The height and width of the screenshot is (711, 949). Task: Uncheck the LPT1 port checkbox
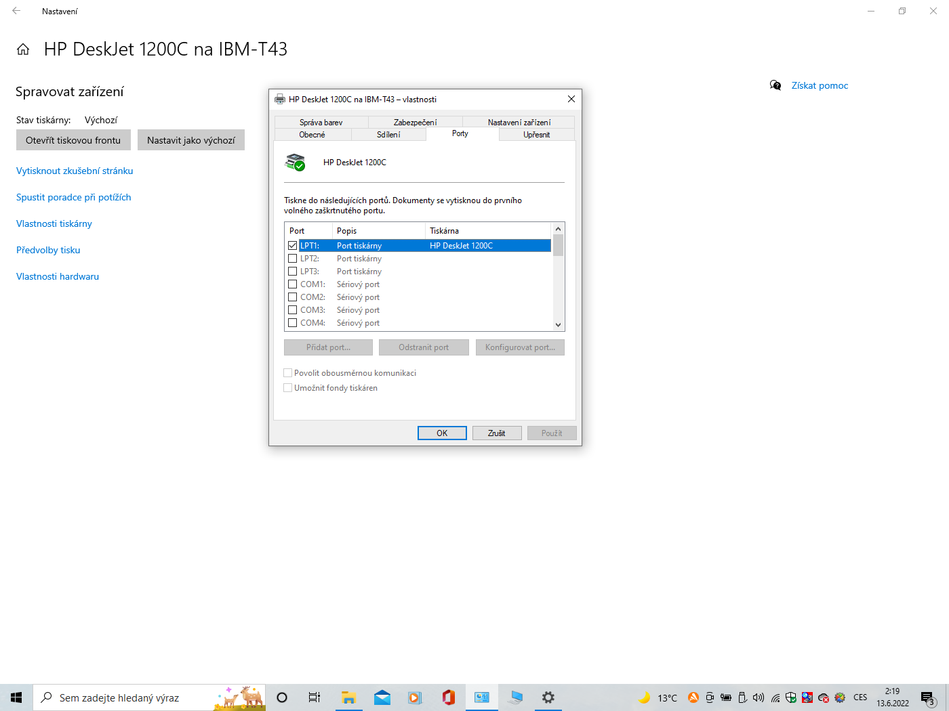click(x=293, y=246)
